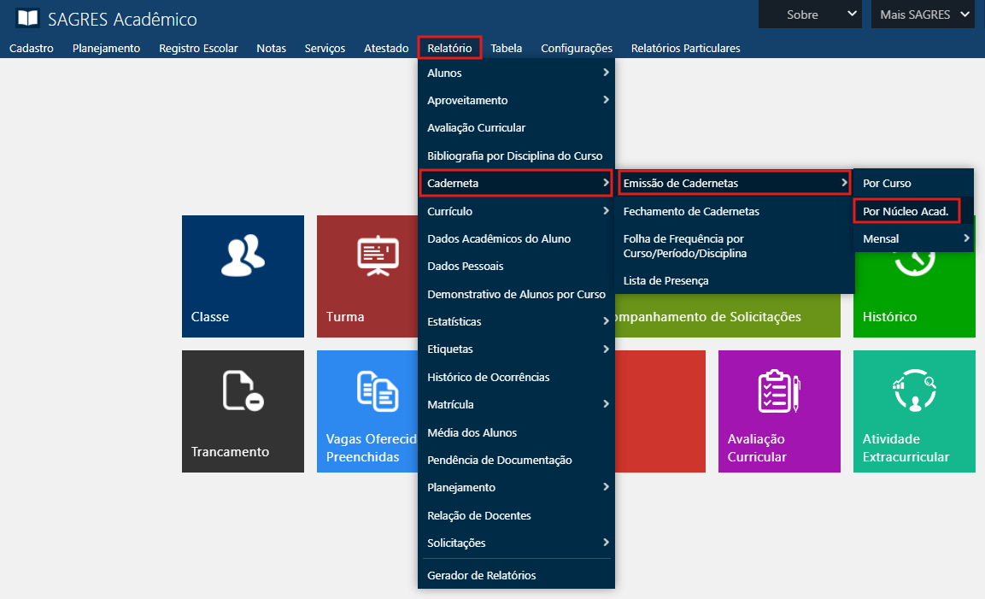Click the Turma presentation board icon
This screenshot has width=985, height=599.
(378, 255)
